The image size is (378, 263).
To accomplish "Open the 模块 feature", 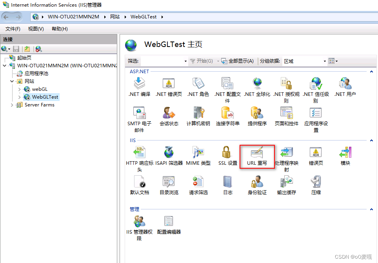I will click(x=345, y=156).
